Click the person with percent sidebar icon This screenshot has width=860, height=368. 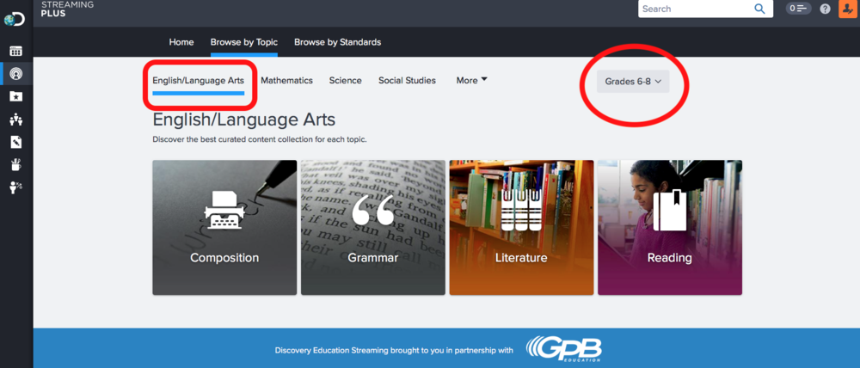[x=15, y=187]
